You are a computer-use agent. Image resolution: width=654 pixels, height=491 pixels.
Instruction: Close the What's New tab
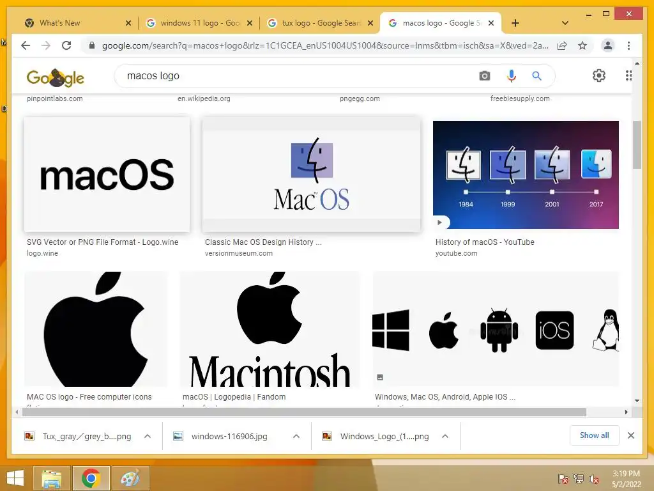[128, 23]
